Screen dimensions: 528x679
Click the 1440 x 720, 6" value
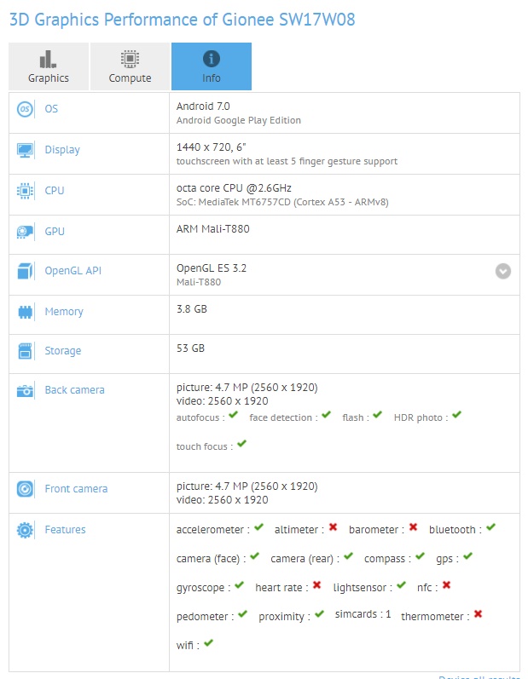coord(211,147)
